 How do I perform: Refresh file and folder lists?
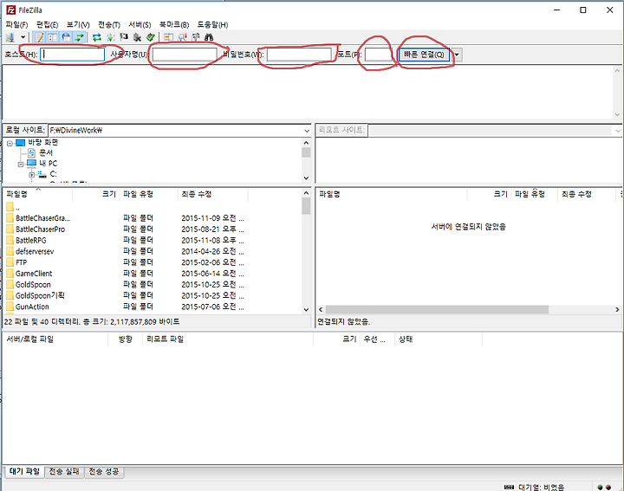[97, 37]
